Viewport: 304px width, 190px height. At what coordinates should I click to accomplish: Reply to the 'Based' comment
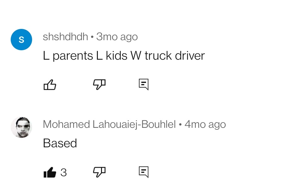pyautogui.click(x=144, y=172)
